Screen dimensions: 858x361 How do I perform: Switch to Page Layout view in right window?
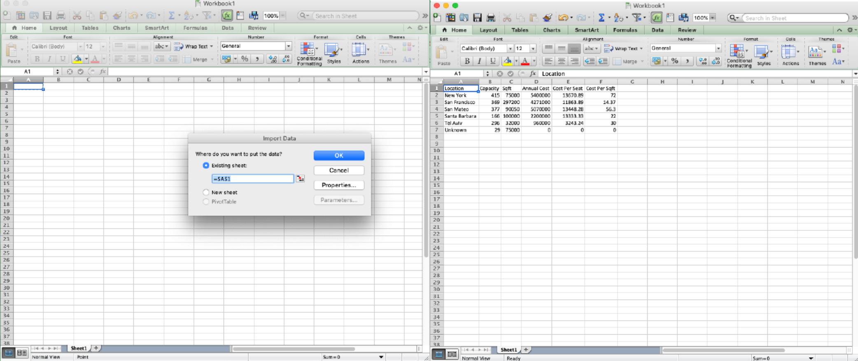coord(452,354)
